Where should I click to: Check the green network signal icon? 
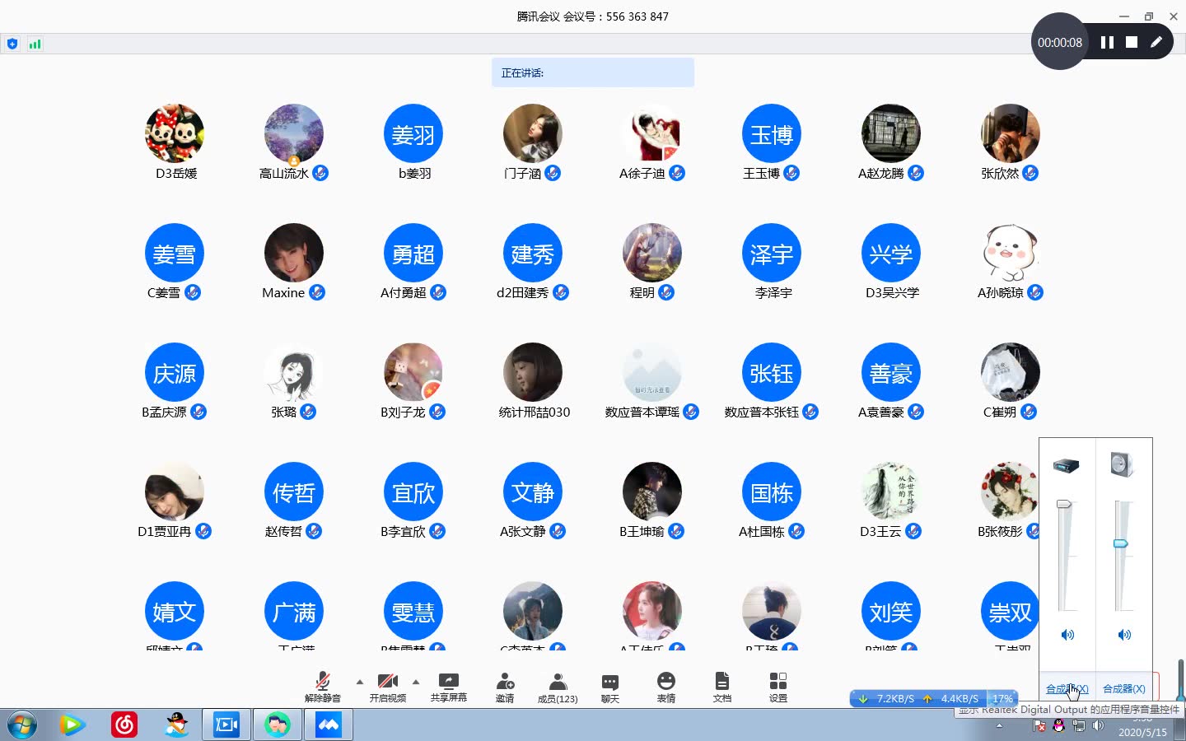(x=35, y=44)
